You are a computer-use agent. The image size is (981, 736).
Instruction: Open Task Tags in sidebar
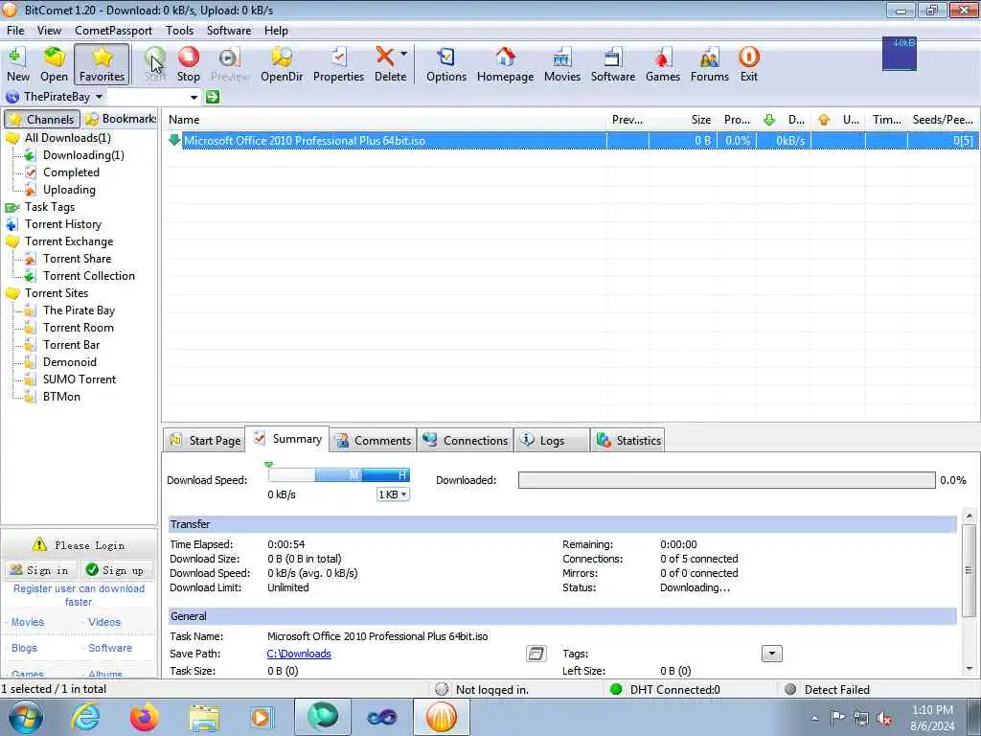[50, 207]
